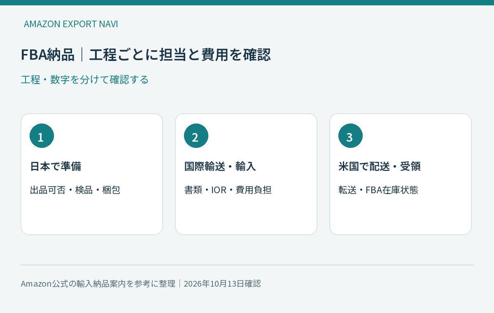Click the subtitle 工程・数字を分けて確認する
The height and width of the screenshot is (313, 494).
84,79
